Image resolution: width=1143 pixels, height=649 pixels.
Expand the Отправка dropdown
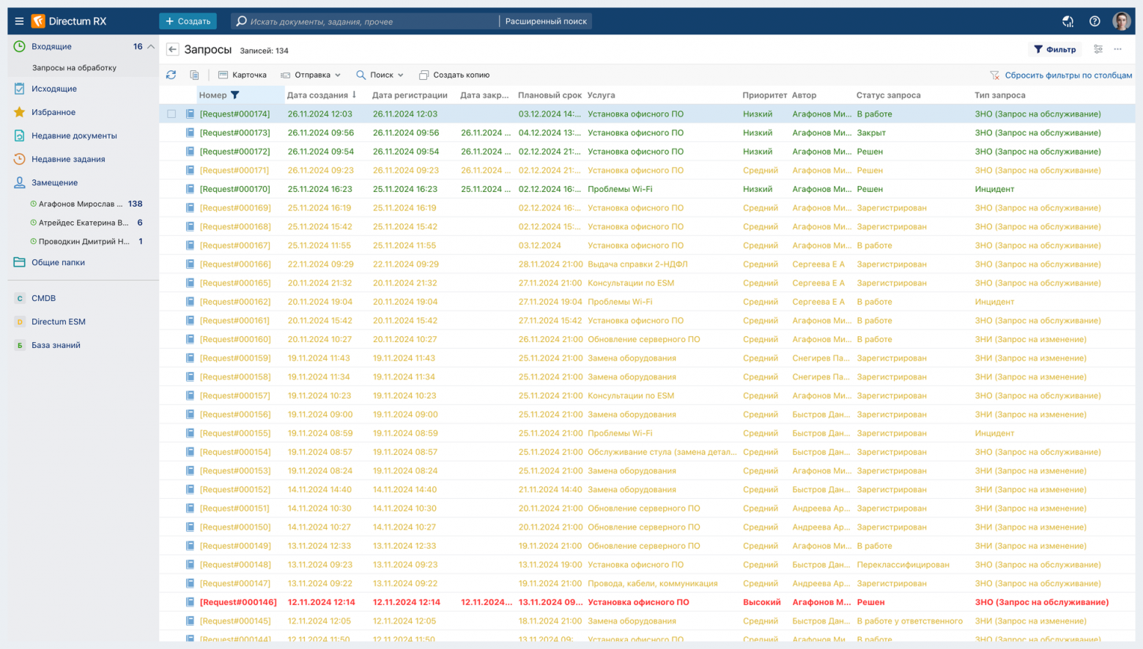311,75
